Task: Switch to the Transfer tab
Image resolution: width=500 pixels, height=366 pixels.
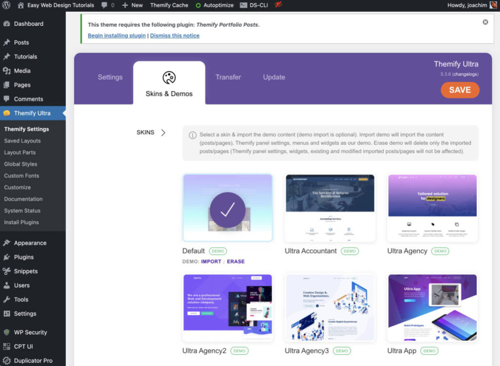Action: point(228,77)
